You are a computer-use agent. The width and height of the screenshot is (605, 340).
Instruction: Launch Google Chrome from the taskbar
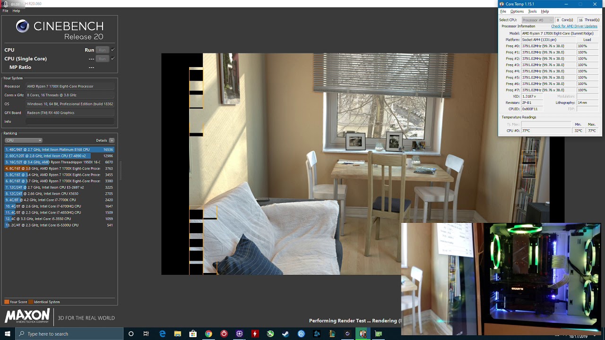point(208,334)
